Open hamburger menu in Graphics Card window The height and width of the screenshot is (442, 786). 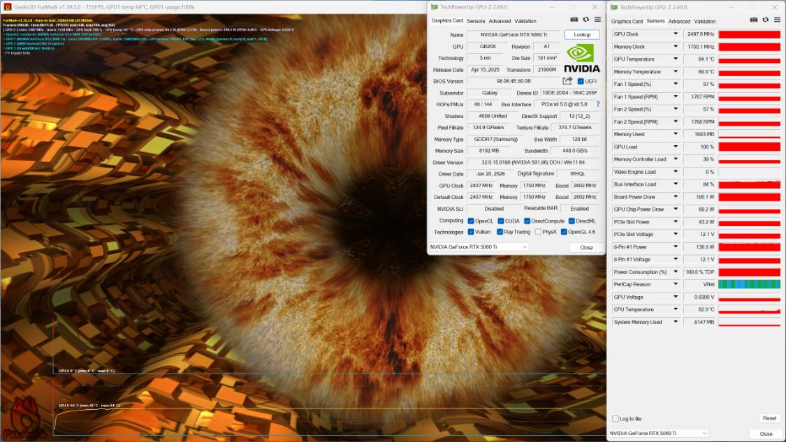(597, 20)
